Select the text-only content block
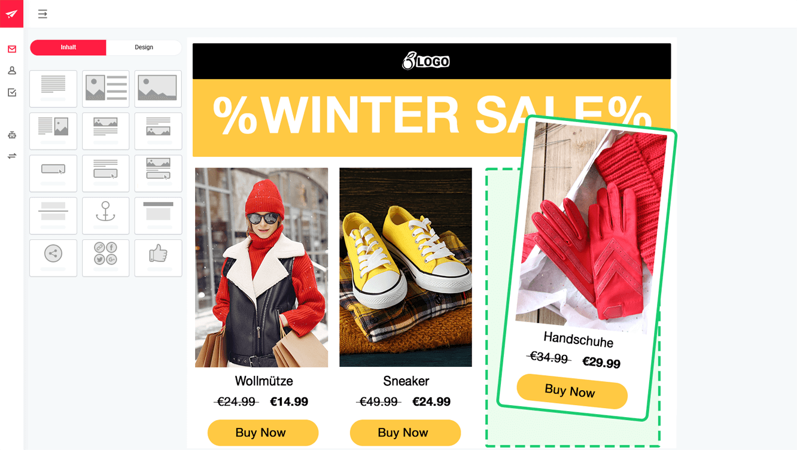Image resolution: width=797 pixels, height=450 pixels. click(53, 89)
